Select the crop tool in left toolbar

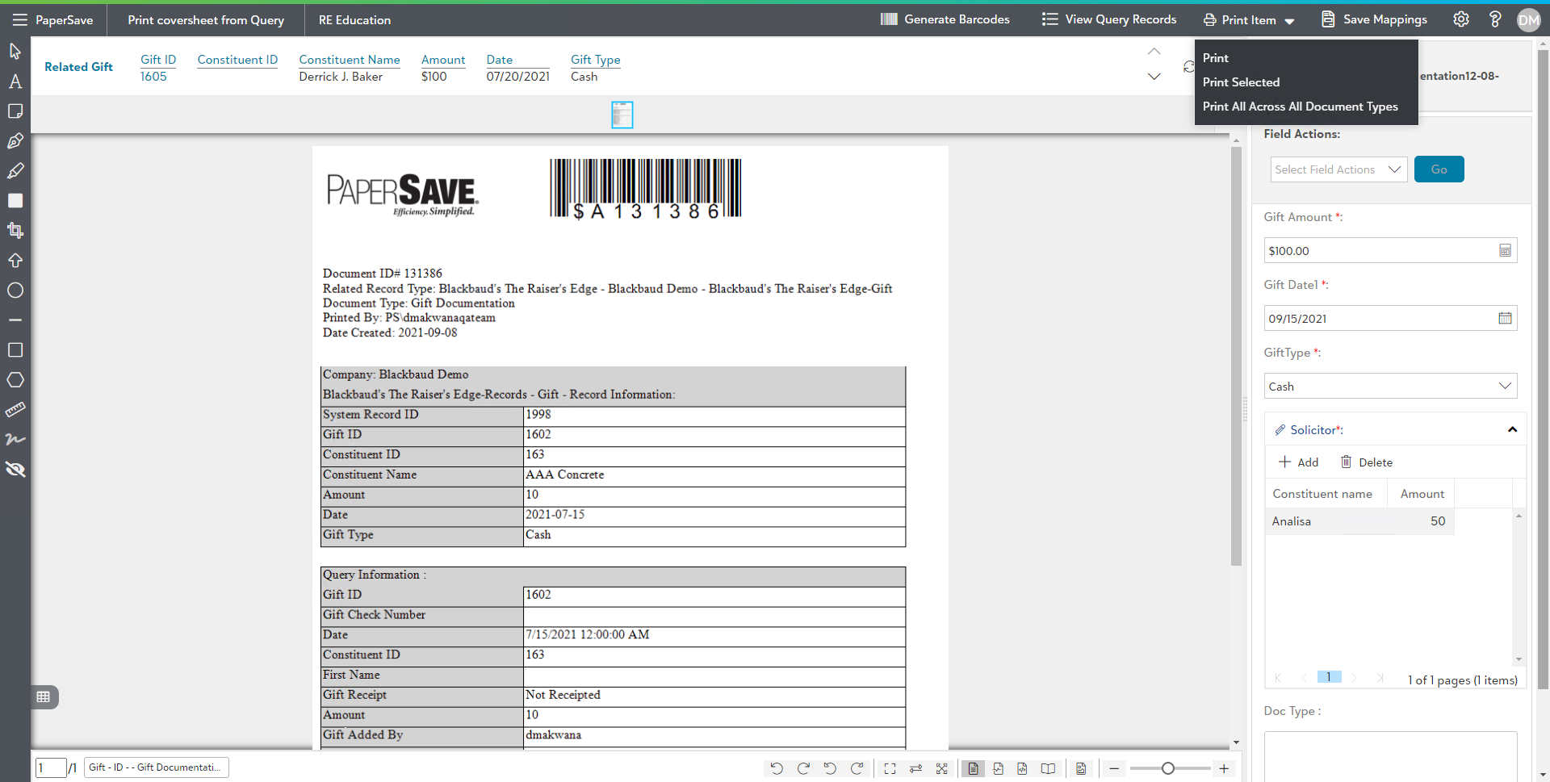(x=15, y=231)
